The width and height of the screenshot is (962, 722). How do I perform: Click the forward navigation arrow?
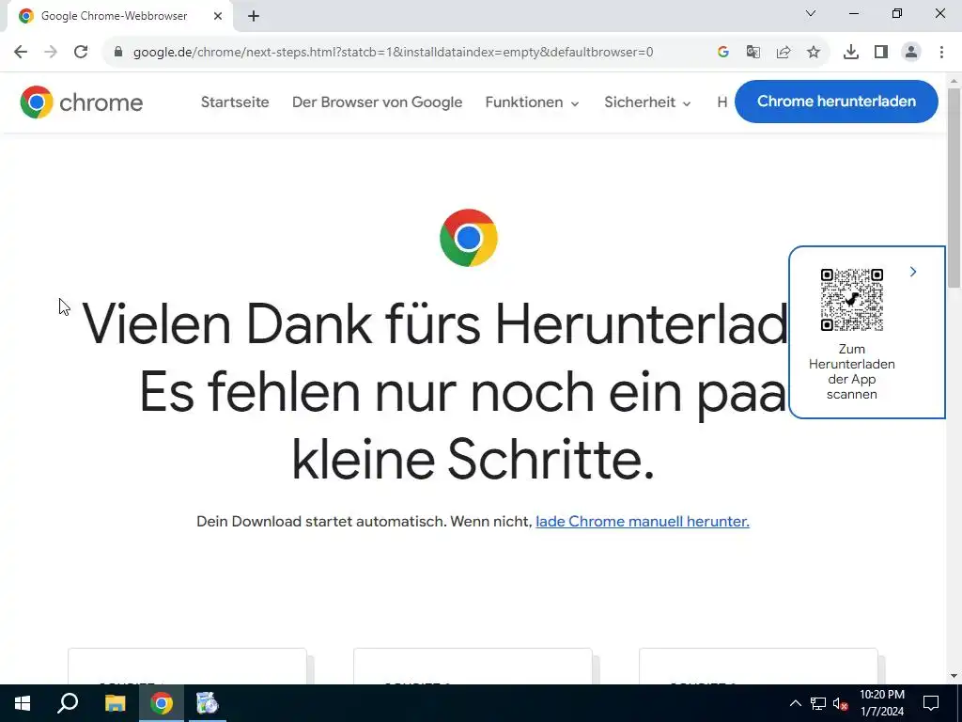click(51, 53)
